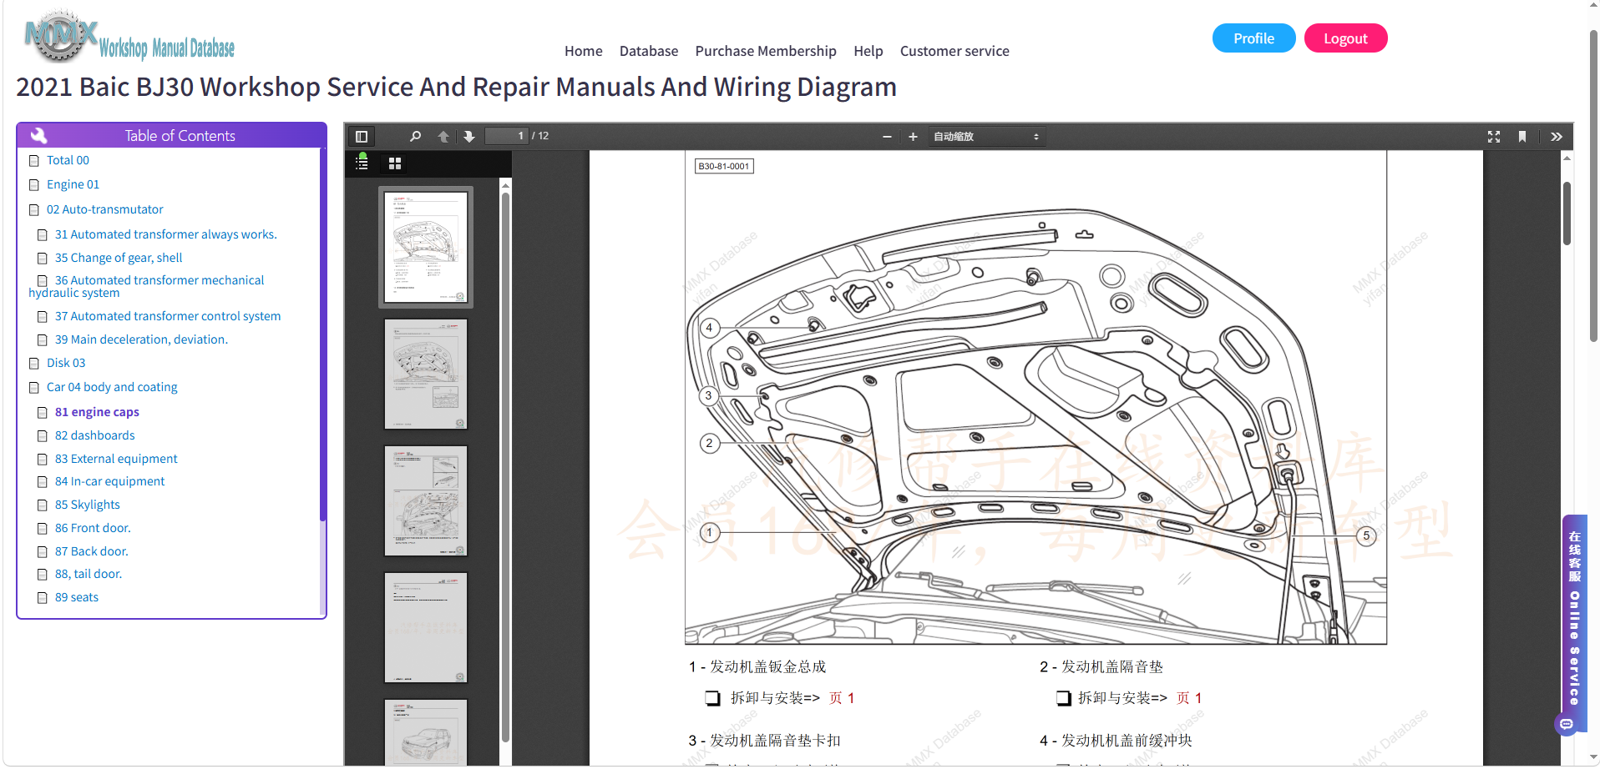The width and height of the screenshot is (1600, 769).
Task: Open the PDF secondary tools menu
Action: point(1557,137)
